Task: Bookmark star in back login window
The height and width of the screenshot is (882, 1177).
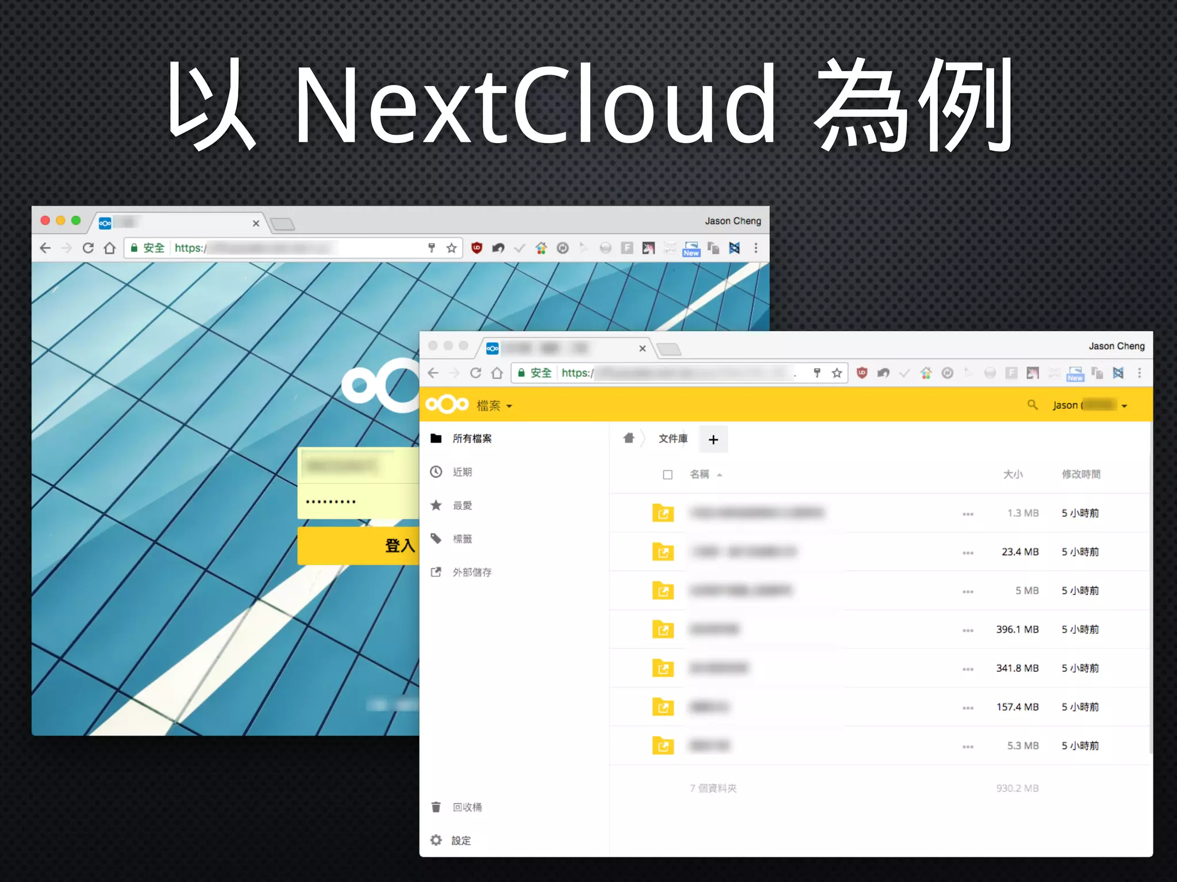Action: pyautogui.click(x=452, y=248)
